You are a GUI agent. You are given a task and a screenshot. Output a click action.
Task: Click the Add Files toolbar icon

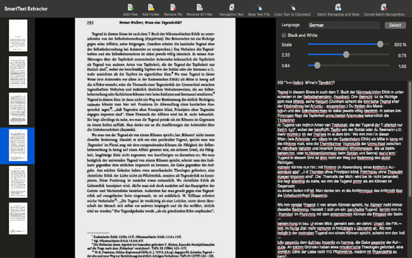tap(130, 8)
